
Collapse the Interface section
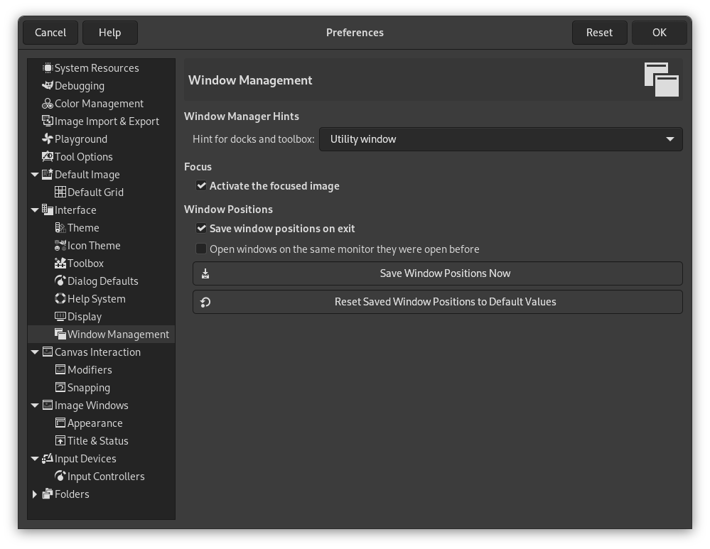click(35, 210)
